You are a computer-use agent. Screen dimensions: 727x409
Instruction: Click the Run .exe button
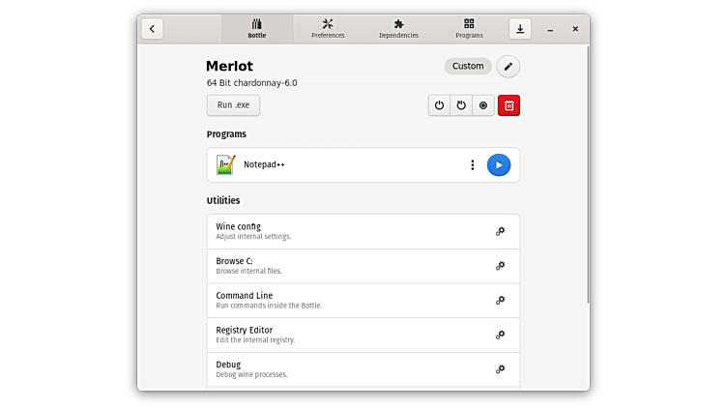pos(233,105)
